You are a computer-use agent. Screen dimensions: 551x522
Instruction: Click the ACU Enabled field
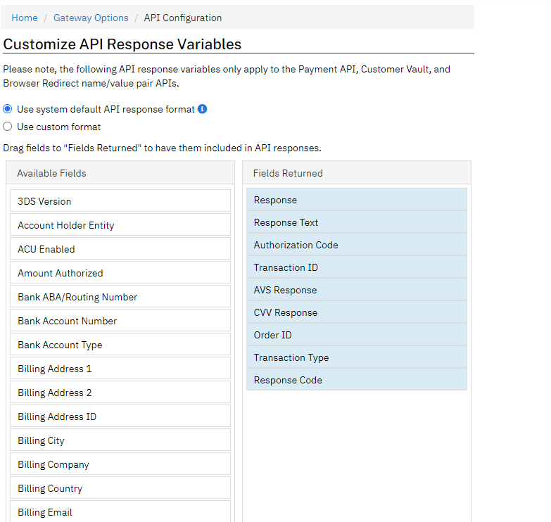(120, 249)
